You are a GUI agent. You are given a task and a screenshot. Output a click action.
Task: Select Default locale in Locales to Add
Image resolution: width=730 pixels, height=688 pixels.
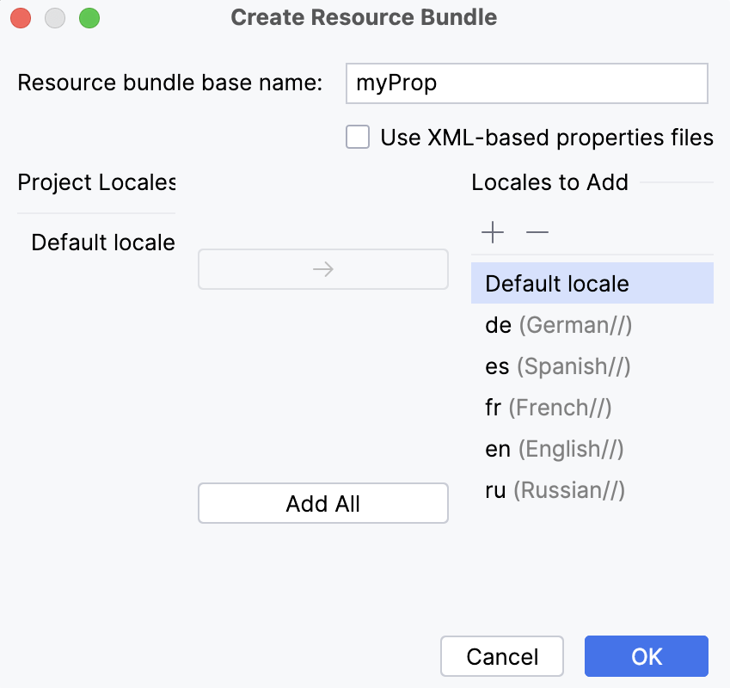tap(557, 284)
